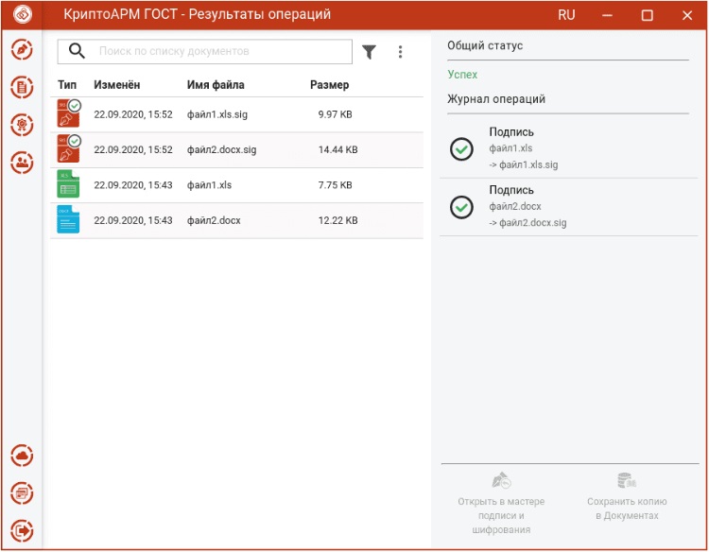Select file name файл2.docx in list

(214, 220)
